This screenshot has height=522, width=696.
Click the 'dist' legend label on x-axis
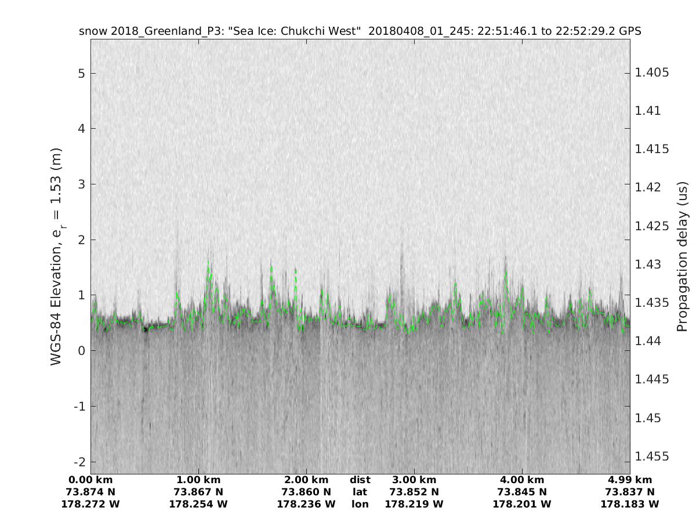[x=360, y=480]
